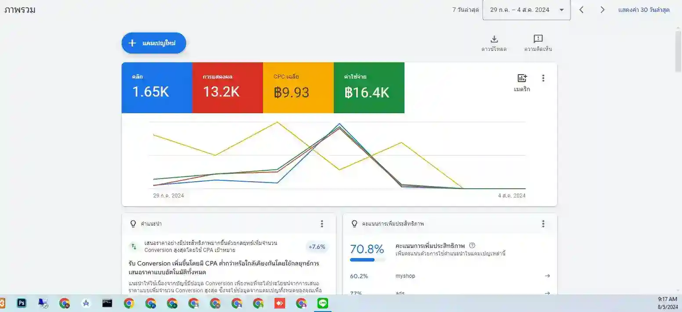Click the แสดงค่า 30 วันล่าสุด link
682x312 pixels.
coord(644,9)
